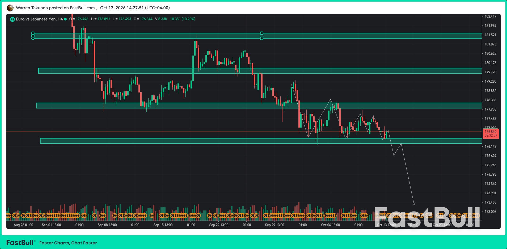Viewport: 507px width, 249px height.
Task: Click the low value 176.493
Action: coord(125,19)
